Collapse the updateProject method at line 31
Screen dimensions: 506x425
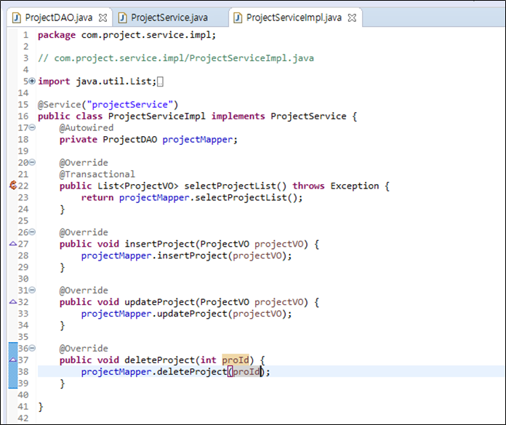pyautogui.click(x=32, y=290)
